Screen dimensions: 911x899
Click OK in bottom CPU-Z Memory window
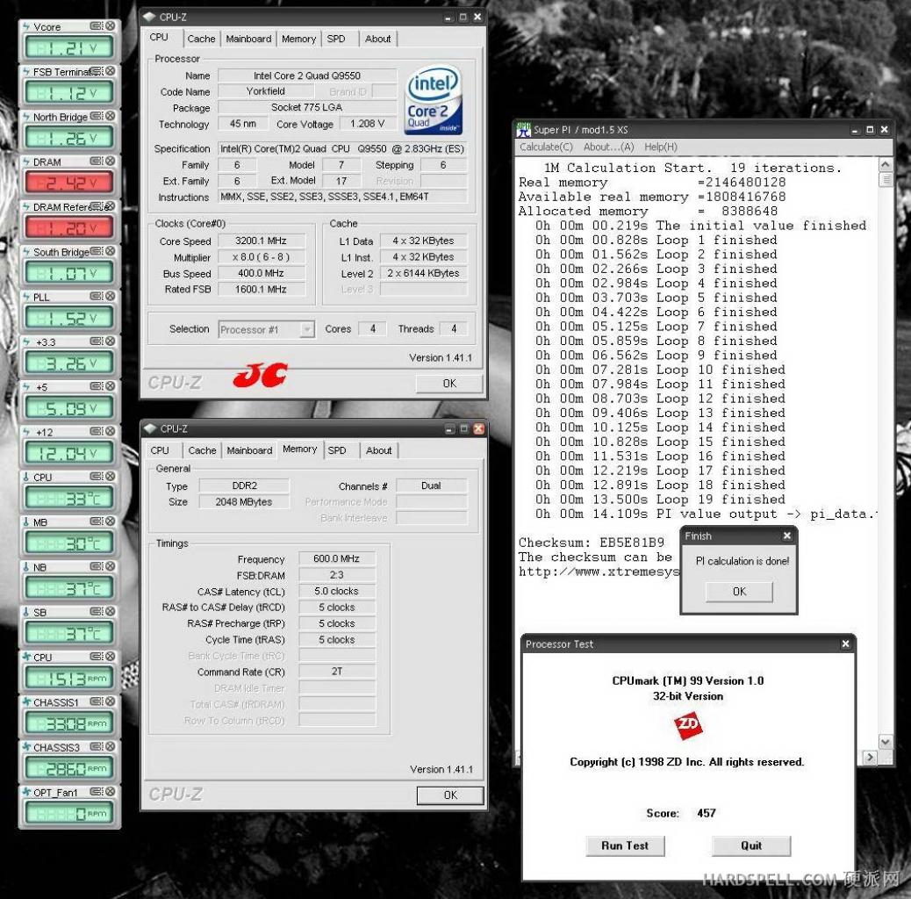[450, 795]
